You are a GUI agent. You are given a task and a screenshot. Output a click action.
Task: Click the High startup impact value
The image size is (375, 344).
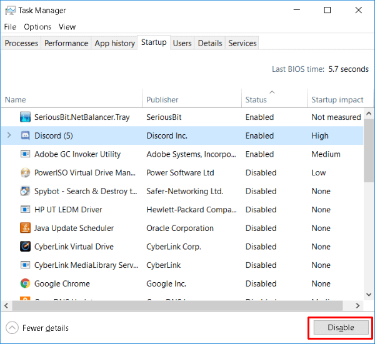coord(320,135)
